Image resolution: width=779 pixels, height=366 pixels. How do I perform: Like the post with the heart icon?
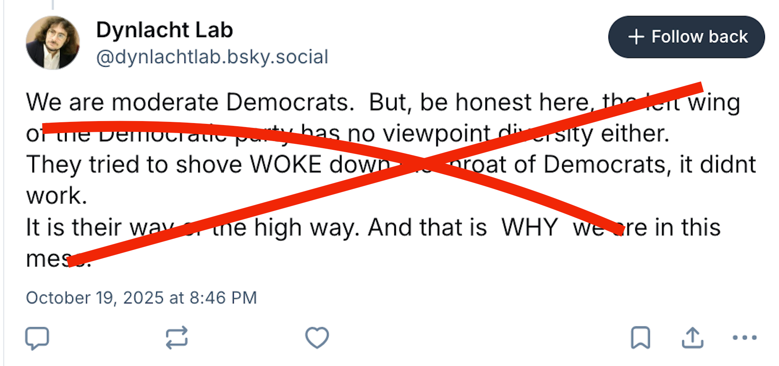point(317,338)
